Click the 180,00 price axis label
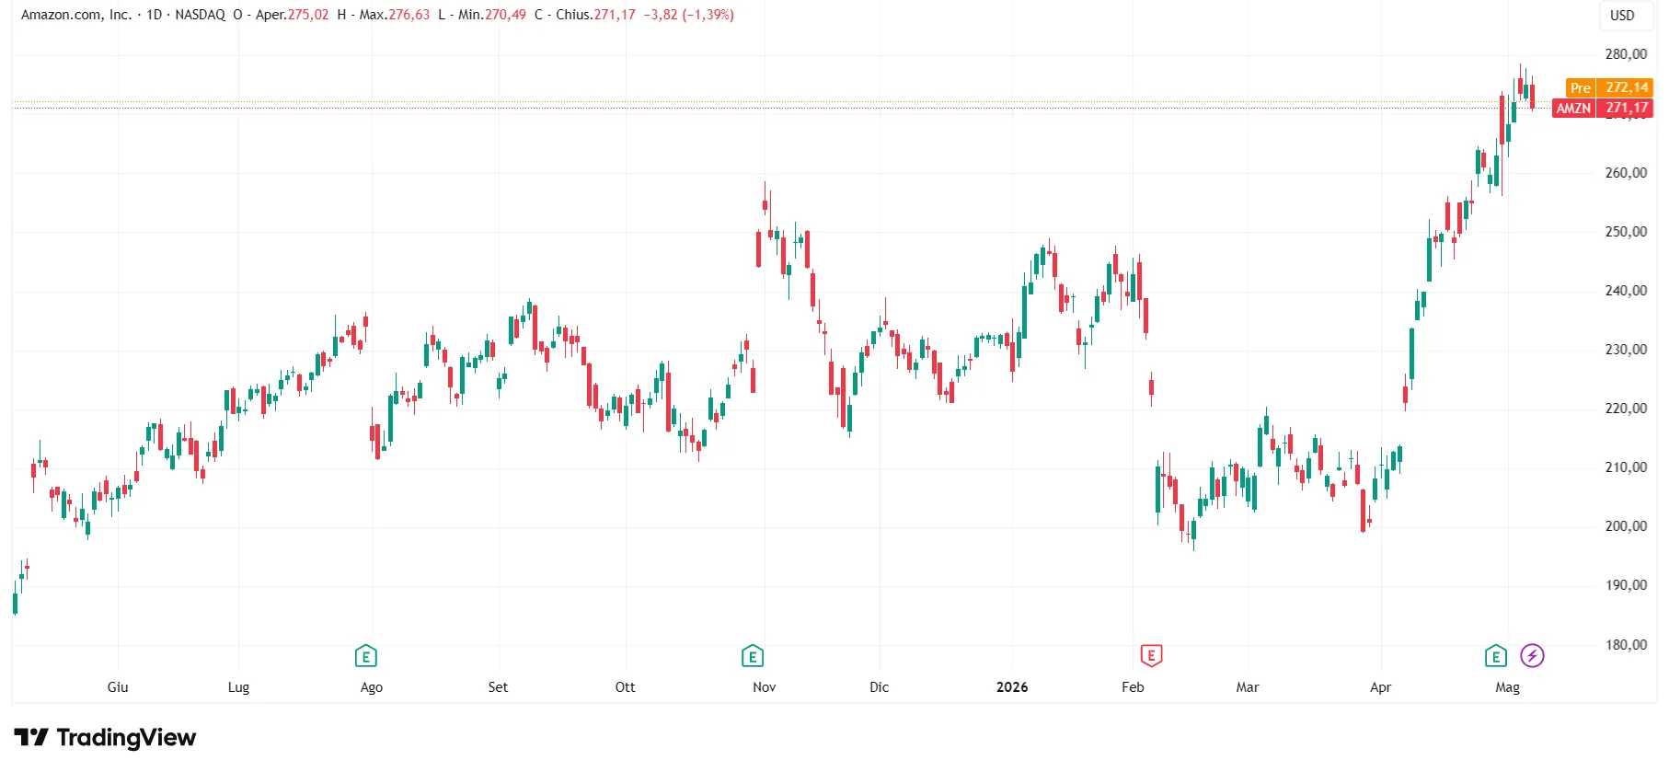 tap(1626, 645)
